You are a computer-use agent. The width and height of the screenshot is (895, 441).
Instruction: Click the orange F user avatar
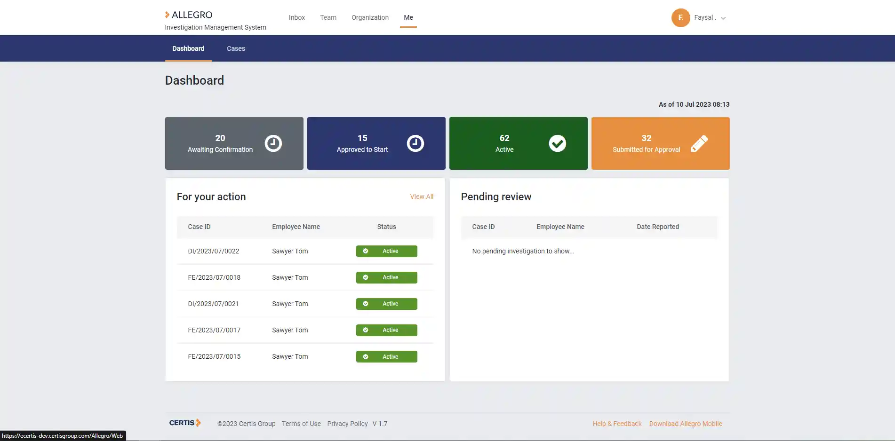coord(680,18)
